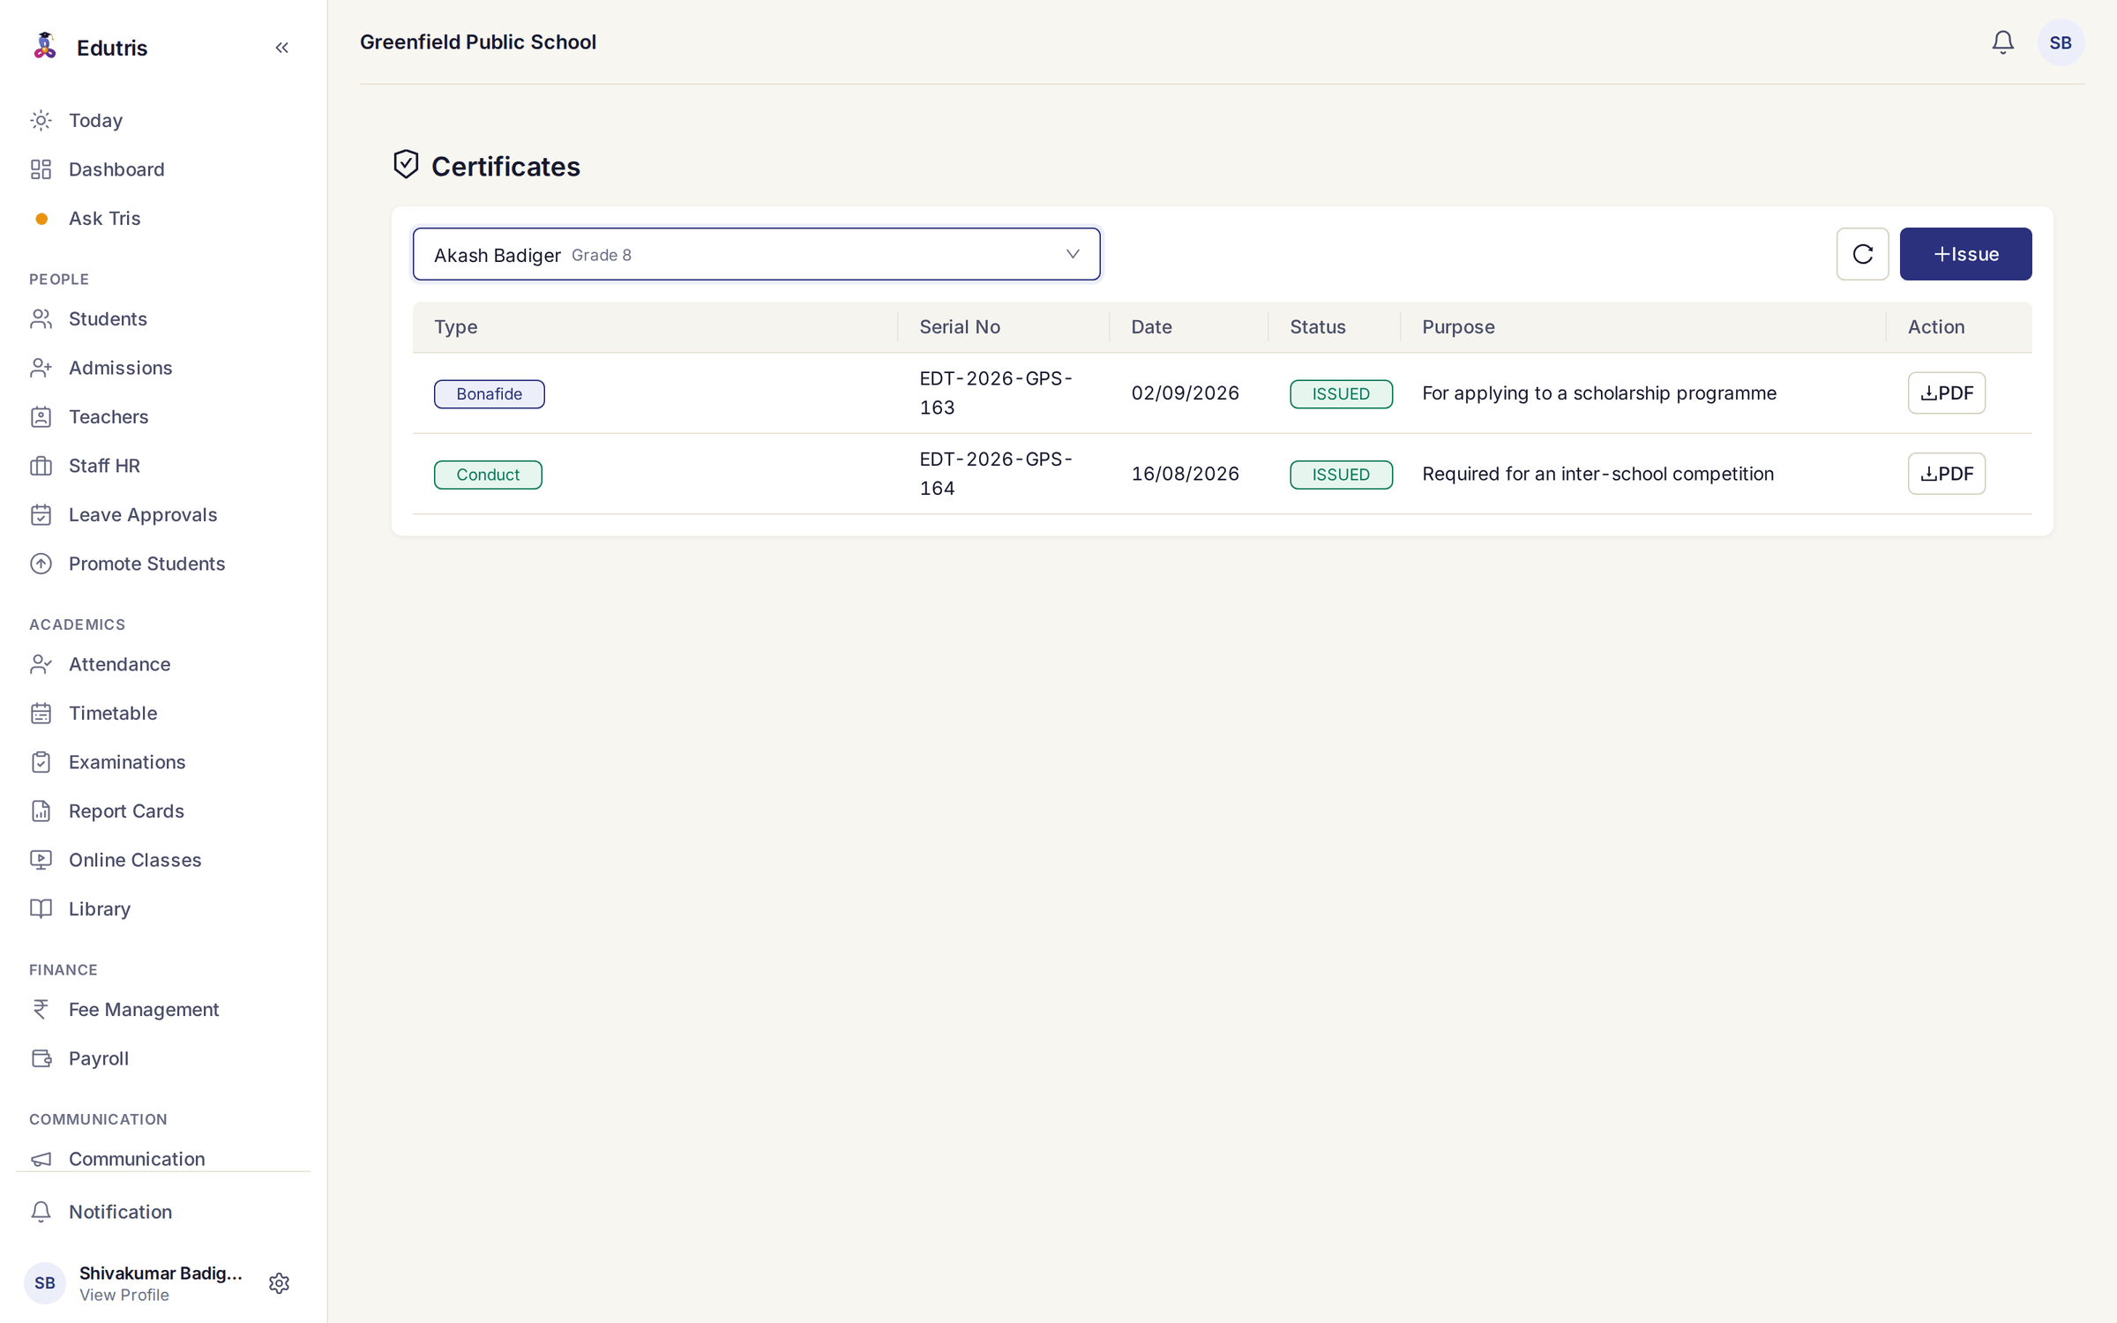Click the Library book icon

tap(41, 908)
